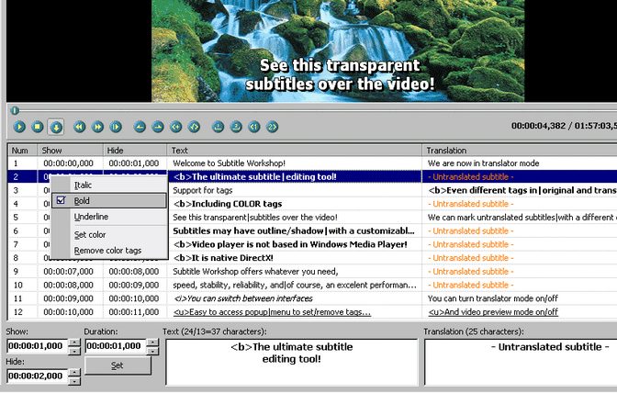
Task: Select the row 'You can switch between interfaces'
Action: 312,298
